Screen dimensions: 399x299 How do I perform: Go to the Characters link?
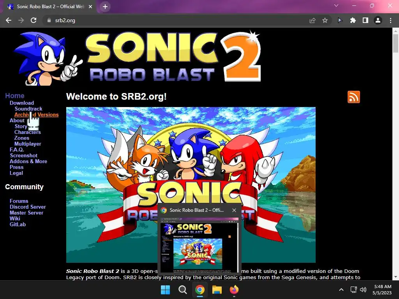pos(28,132)
